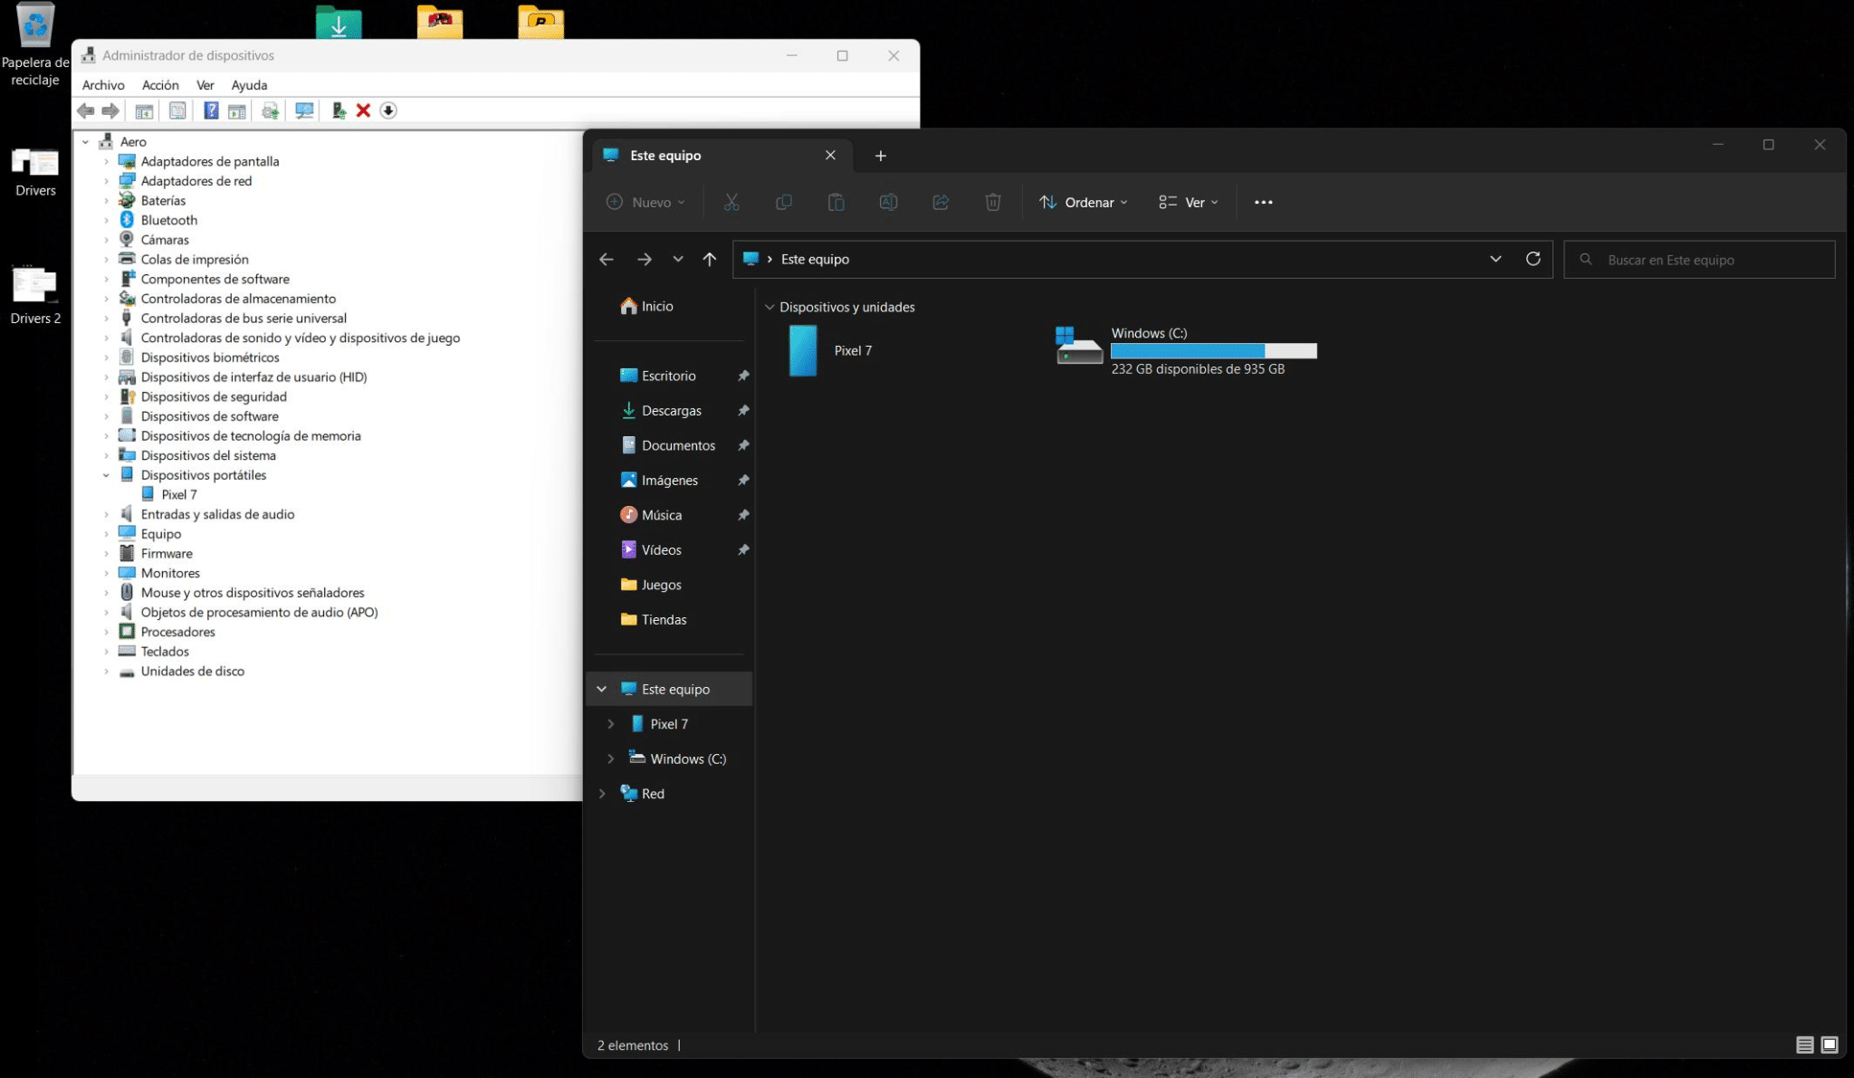Screen dimensions: 1854x1078
Task: Click the pin icon next to Escritorio
Action: 743,376
